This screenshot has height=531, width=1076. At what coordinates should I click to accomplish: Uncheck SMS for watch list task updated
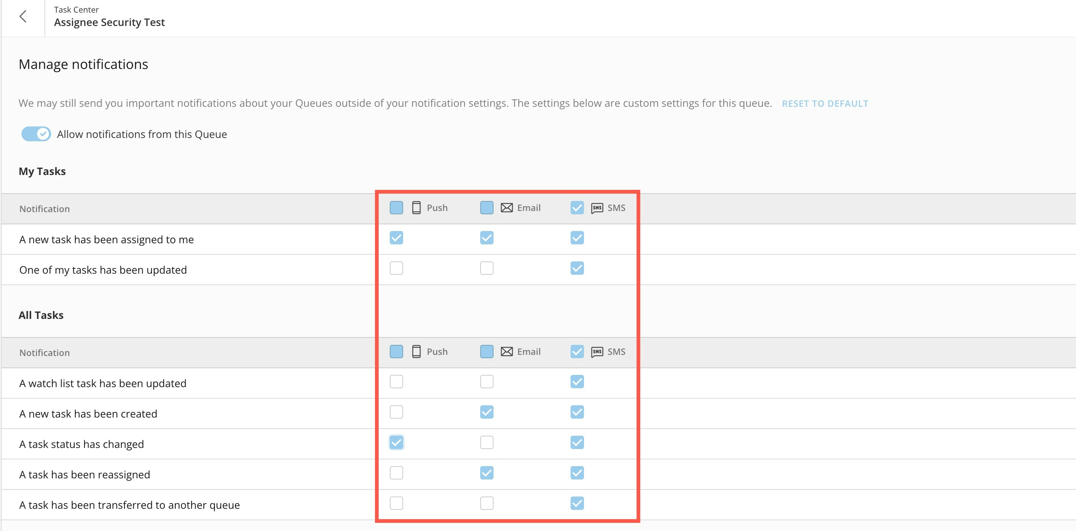(x=577, y=382)
